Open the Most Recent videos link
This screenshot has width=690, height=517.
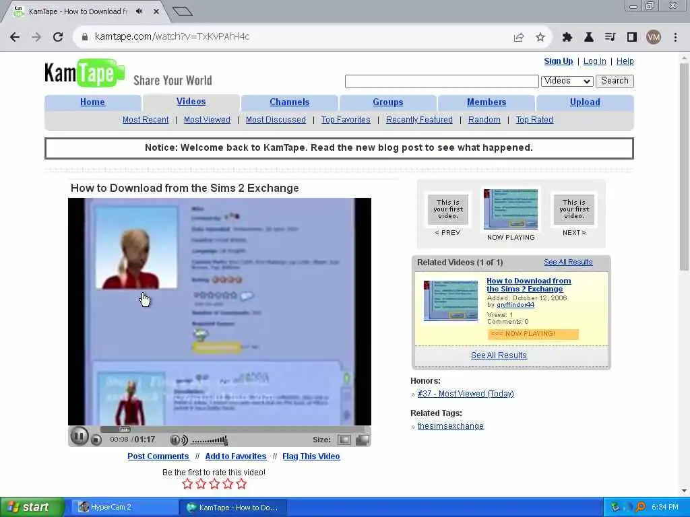146,120
